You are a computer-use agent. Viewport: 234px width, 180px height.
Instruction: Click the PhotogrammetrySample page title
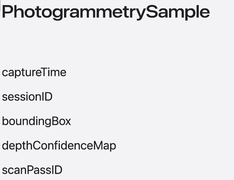[x=106, y=12]
